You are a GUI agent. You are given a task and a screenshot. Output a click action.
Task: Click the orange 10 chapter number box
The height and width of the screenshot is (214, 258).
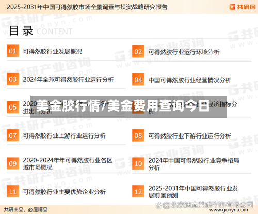tap(138, 164)
